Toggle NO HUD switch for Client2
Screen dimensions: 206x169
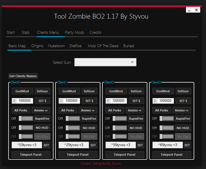coord(120,128)
